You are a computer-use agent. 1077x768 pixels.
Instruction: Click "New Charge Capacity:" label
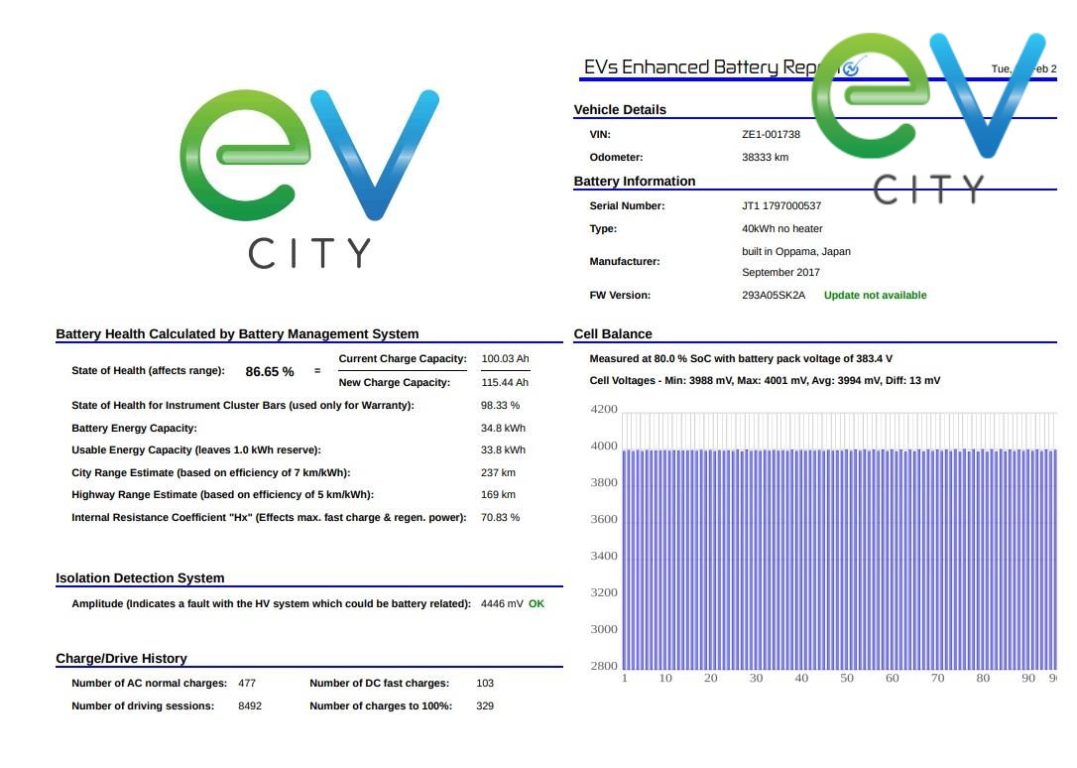pos(395,383)
